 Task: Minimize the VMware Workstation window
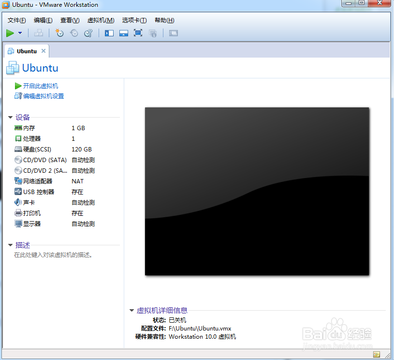coord(349,3)
